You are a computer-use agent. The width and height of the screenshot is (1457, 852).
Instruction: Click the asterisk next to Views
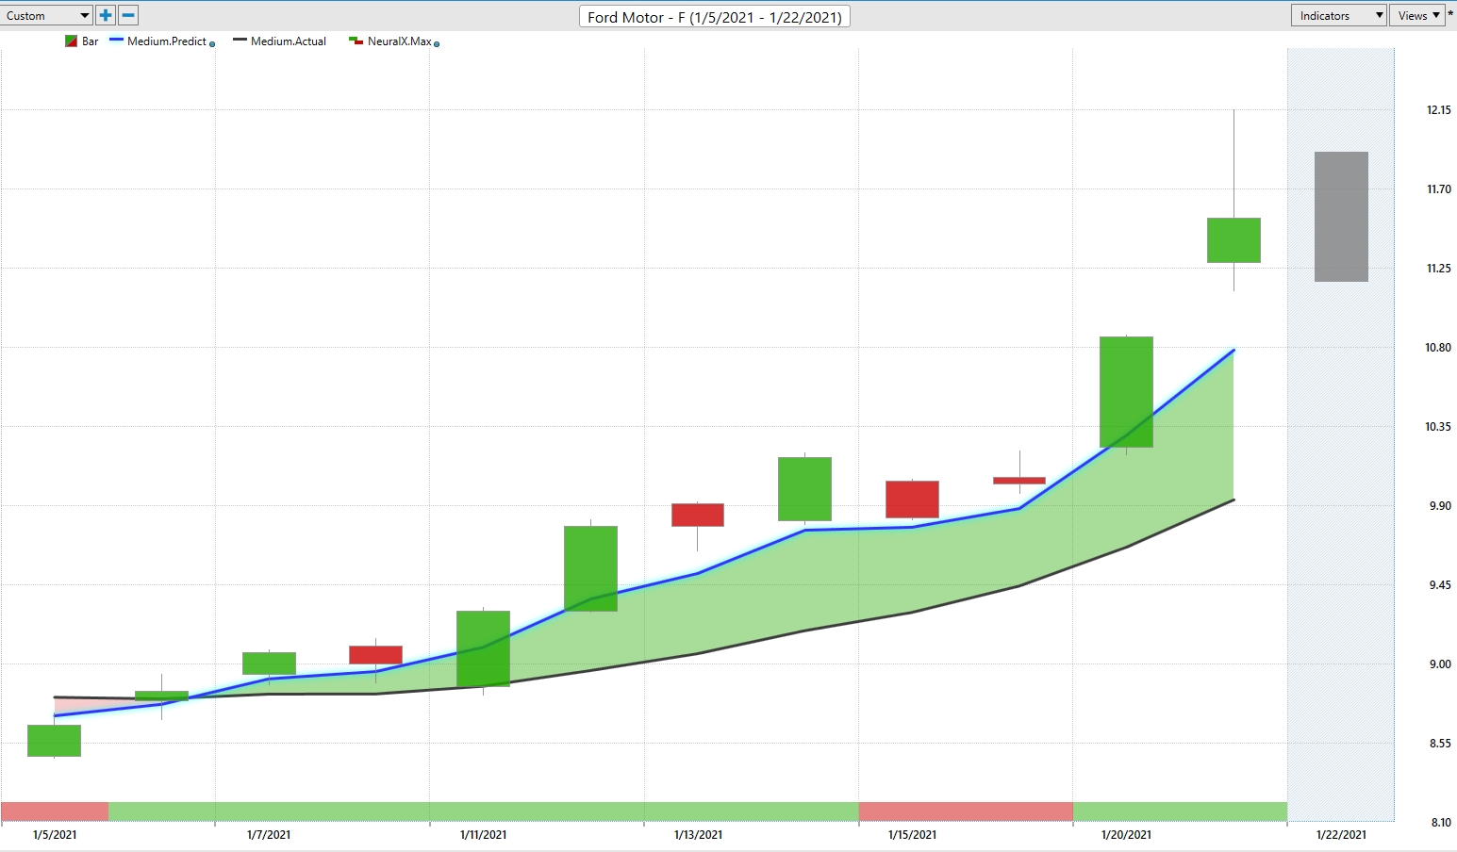pos(1450,14)
